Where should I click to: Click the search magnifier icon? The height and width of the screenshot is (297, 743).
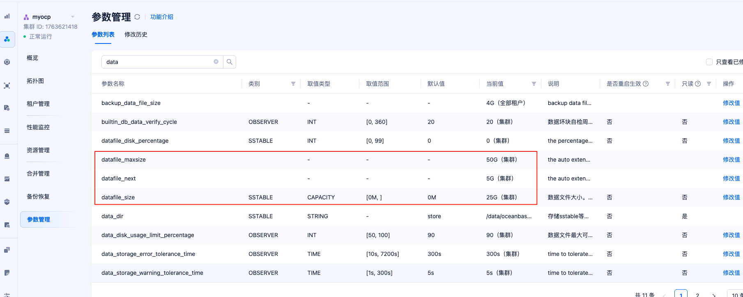230,62
